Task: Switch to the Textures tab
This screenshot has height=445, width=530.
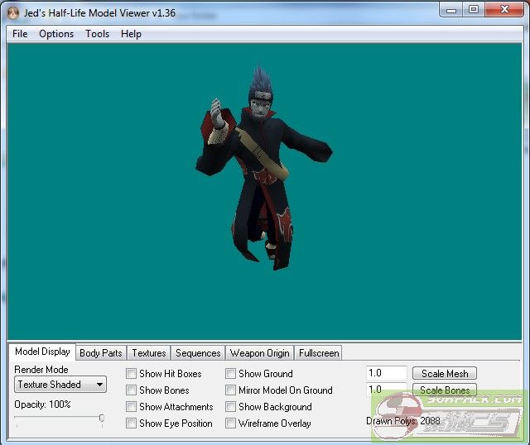Action: [149, 353]
